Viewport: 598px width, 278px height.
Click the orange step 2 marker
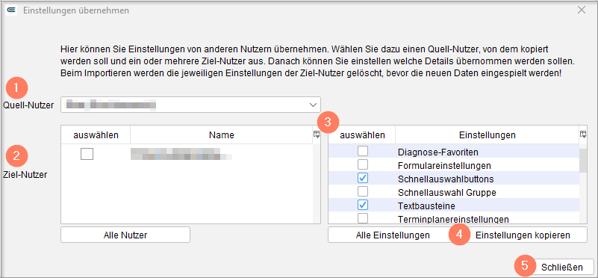(x=16, y=156)
